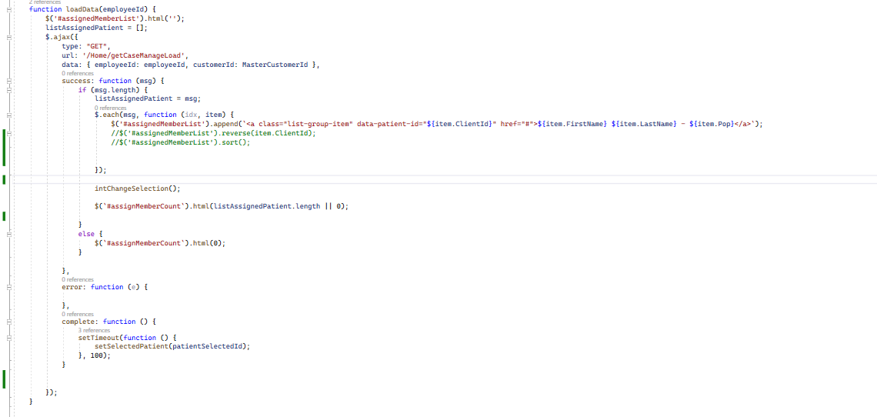Collapse the commented-out reverse/sort lines

coord(8,133)
